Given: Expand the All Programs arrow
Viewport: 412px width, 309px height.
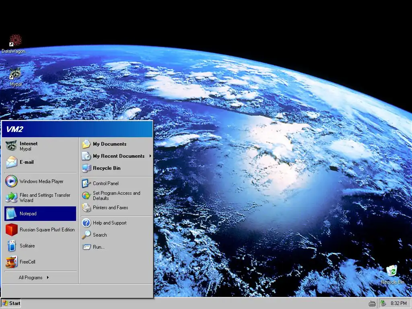Looking at the screenshot, I should pyautogui.click(x=47, y=278).
